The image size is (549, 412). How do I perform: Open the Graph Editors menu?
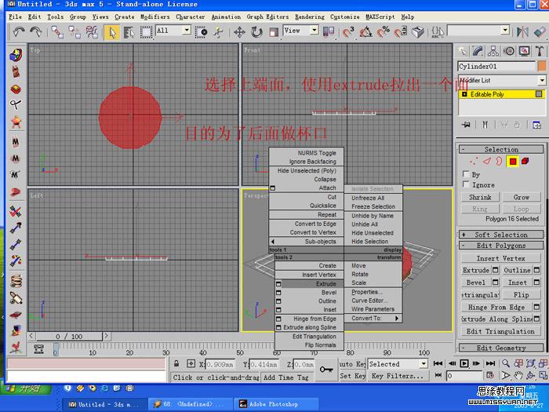tap(267, 16)
